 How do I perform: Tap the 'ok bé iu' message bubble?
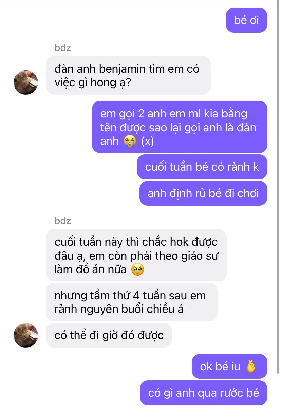(229, 367)
